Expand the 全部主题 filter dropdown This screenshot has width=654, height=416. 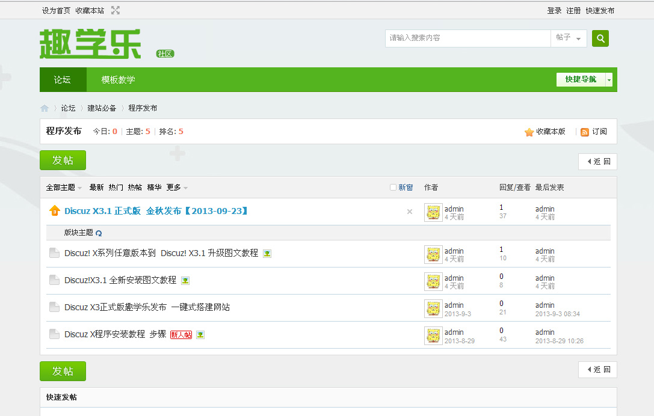(64, 188)
